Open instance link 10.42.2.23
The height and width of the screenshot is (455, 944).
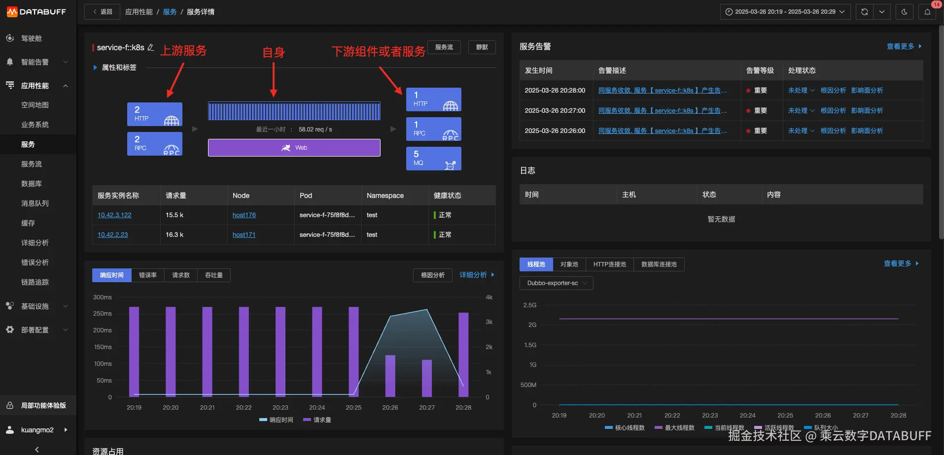pyautogui.click(x=112, y=235)
